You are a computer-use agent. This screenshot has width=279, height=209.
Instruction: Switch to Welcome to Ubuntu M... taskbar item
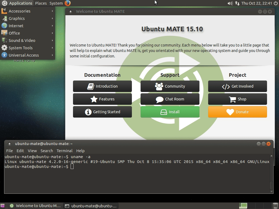pos(36,206)
